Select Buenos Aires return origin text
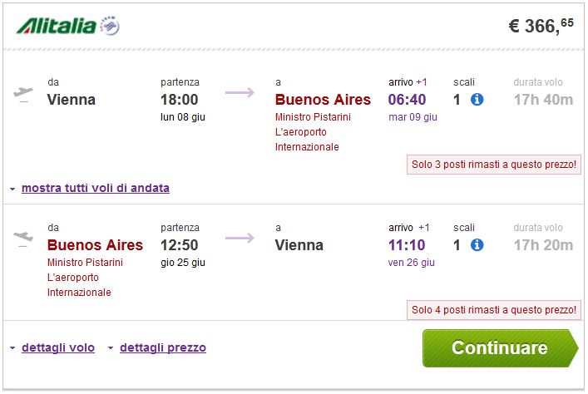The height and width of the screenshot is (394, 588). (95, 245)
